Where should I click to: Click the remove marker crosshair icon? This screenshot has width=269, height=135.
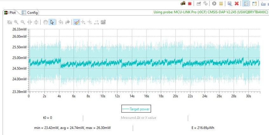coord(90,22)
